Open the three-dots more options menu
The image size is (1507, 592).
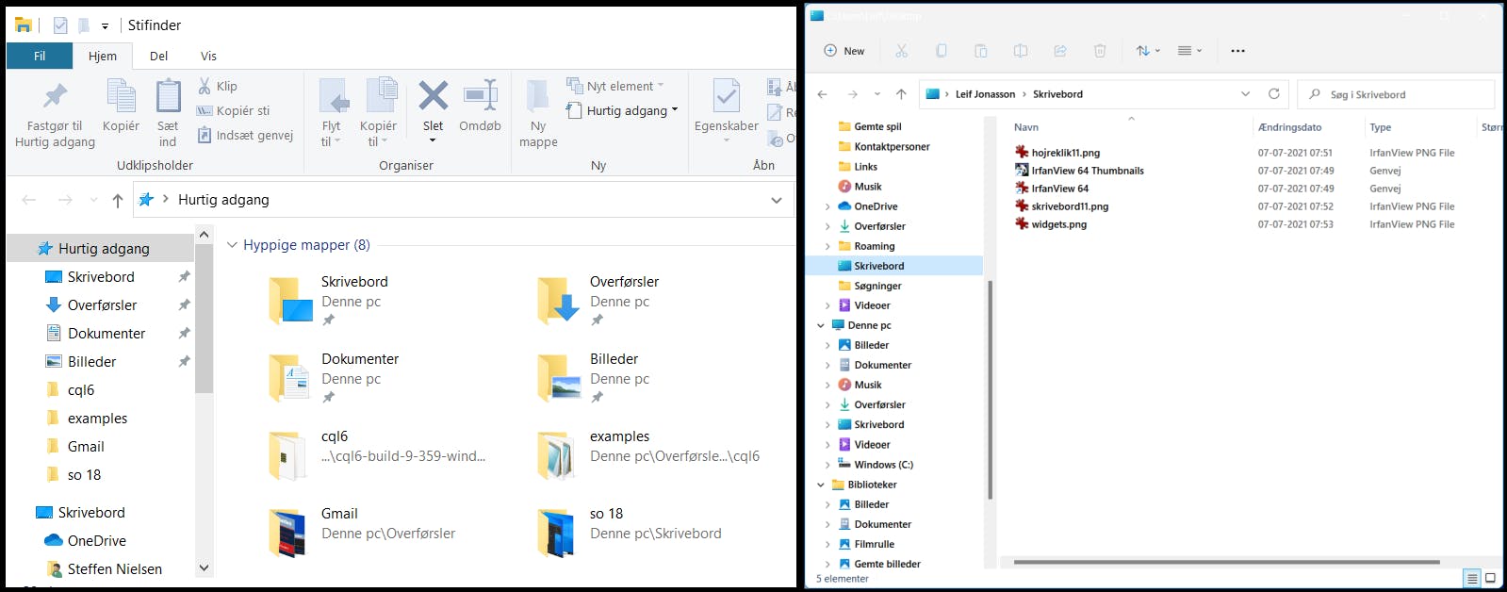[1237, 51]
